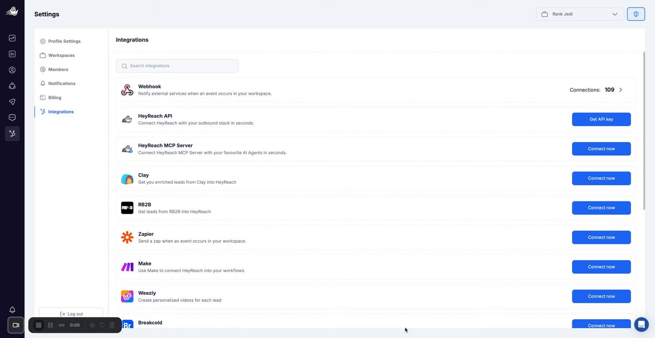The width and height of the screenshot is (655, 338).
Task: Connect now for Breakcold
Action: point(601,324)
